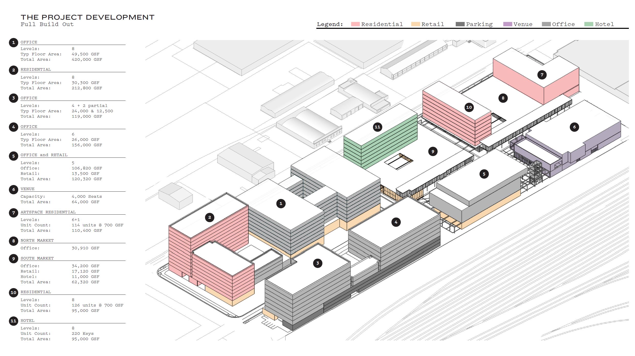Click marker 10 on the residential tower
Viewport: 635px width, 356px height.
(469, 107)
